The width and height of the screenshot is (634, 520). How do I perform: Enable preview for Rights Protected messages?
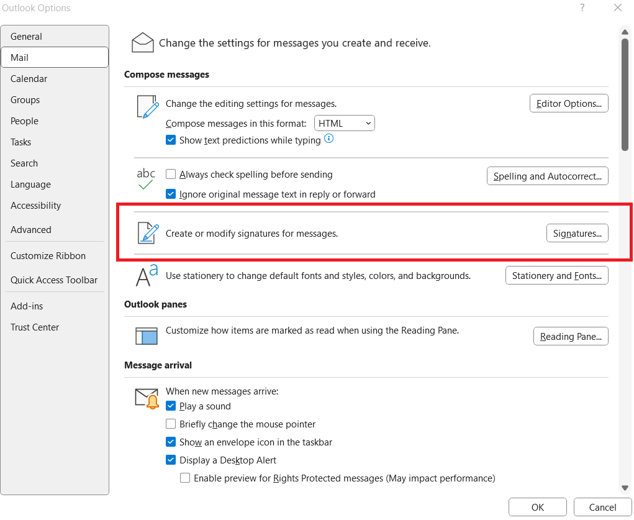[185, 478]
